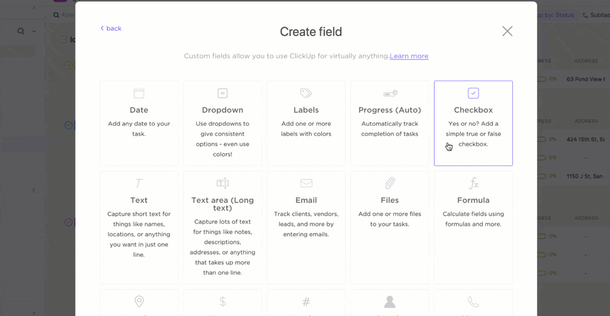Pick the hash number field icon
The height and width of the screenshot is (316, 610).
click(x=306, y=301)
